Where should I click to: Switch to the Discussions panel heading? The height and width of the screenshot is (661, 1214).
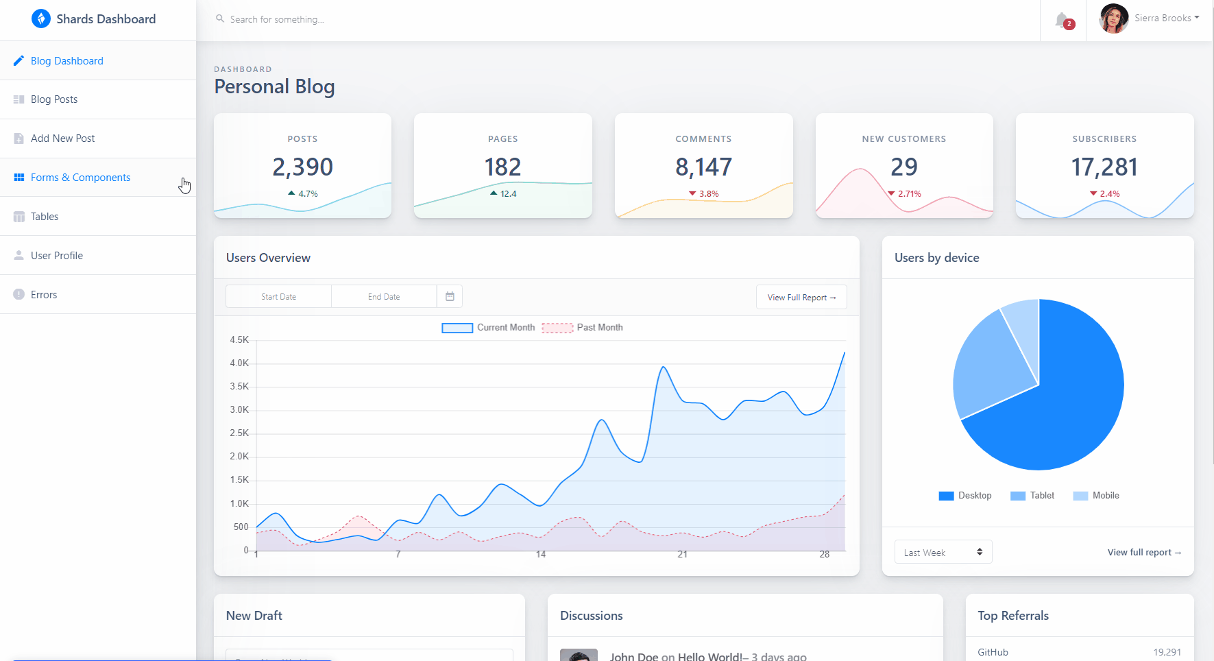[x=591, y=615]
